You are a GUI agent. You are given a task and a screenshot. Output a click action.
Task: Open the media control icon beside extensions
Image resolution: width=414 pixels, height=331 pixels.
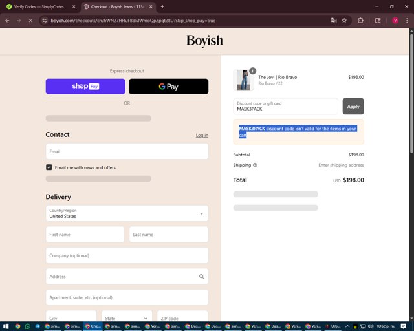tap(378, 20)
